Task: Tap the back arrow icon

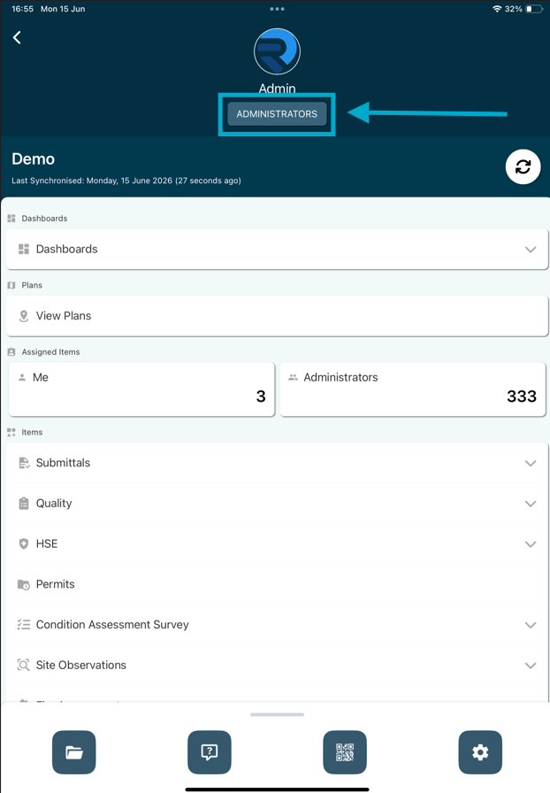Action: click(17, 37)
